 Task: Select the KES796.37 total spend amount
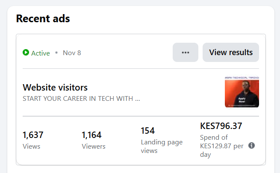(221, 126)
